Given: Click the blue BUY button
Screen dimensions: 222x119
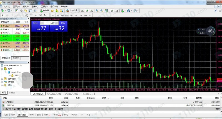Looking at the screenshot, I should pyautogui.click(x=63, y=23).
